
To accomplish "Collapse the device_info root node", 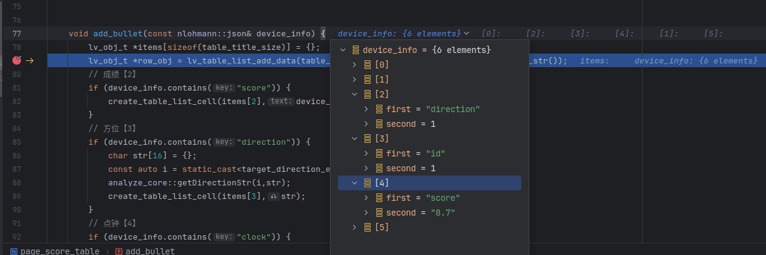I will click(343, 50).
